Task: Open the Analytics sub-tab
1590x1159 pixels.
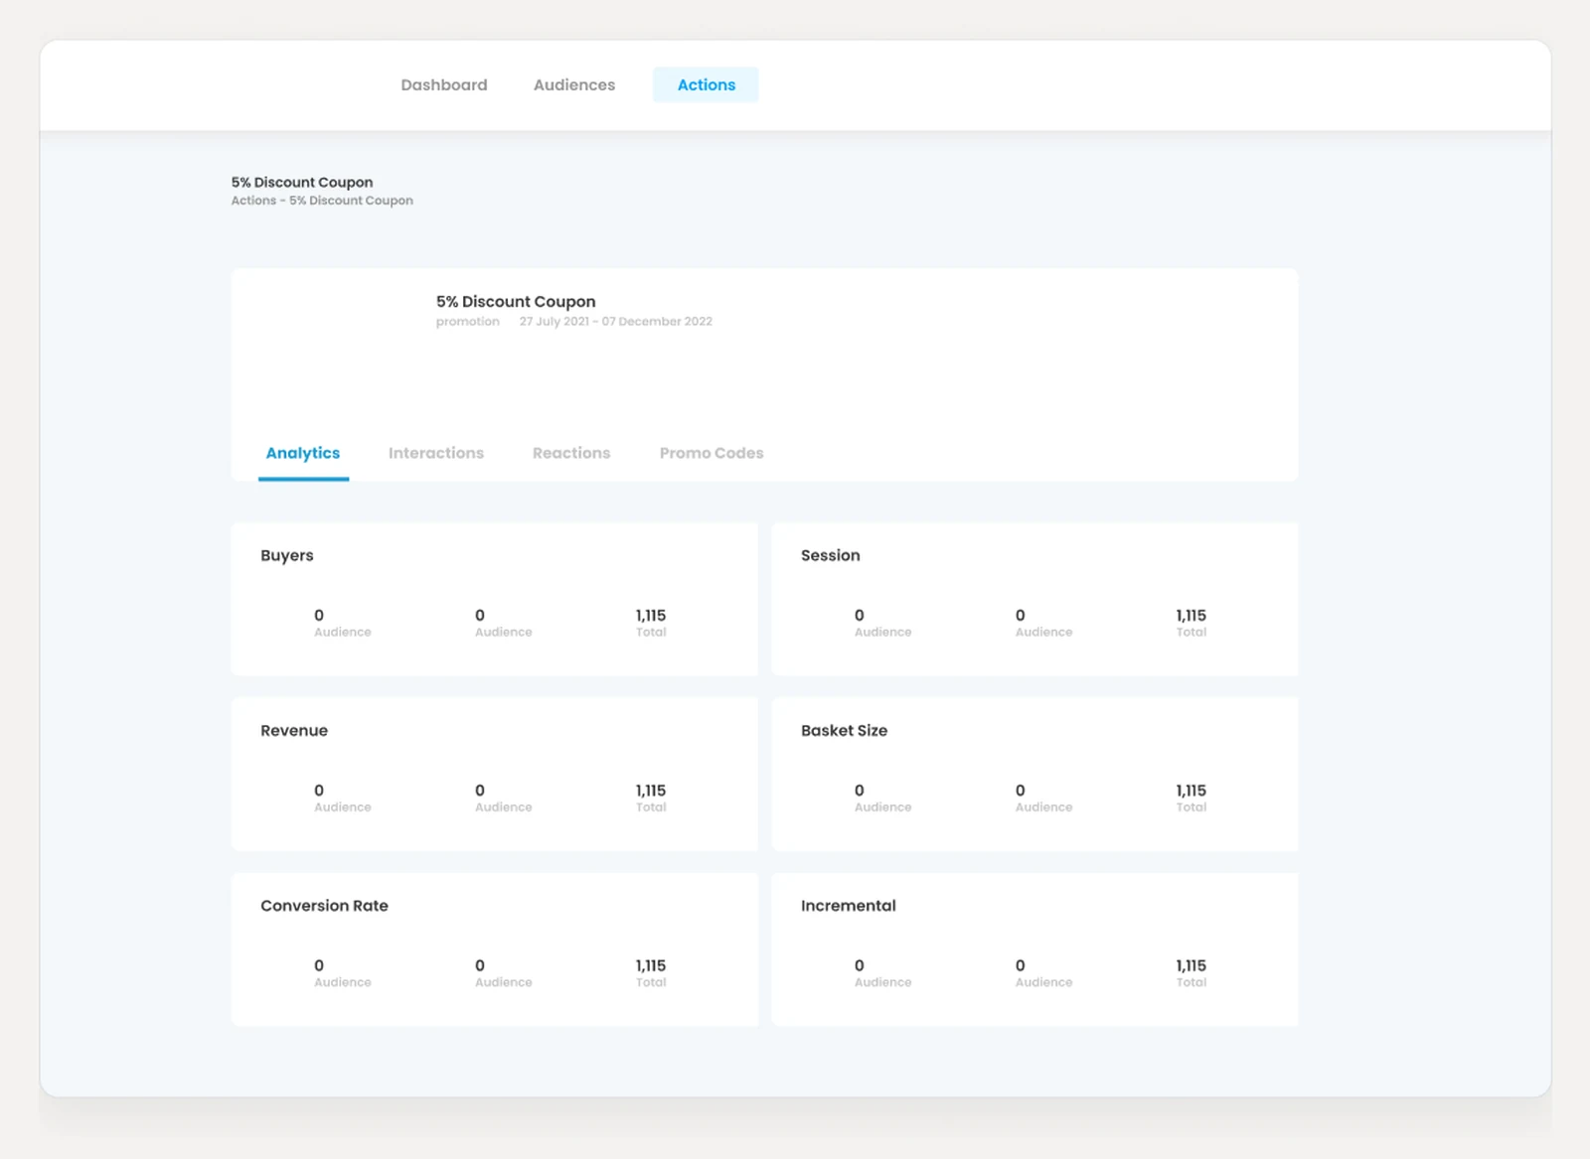Action: [x=303, y=454]
